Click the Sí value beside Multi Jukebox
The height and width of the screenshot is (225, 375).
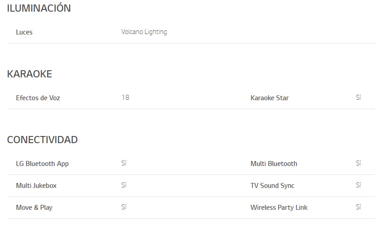(124, 185)
